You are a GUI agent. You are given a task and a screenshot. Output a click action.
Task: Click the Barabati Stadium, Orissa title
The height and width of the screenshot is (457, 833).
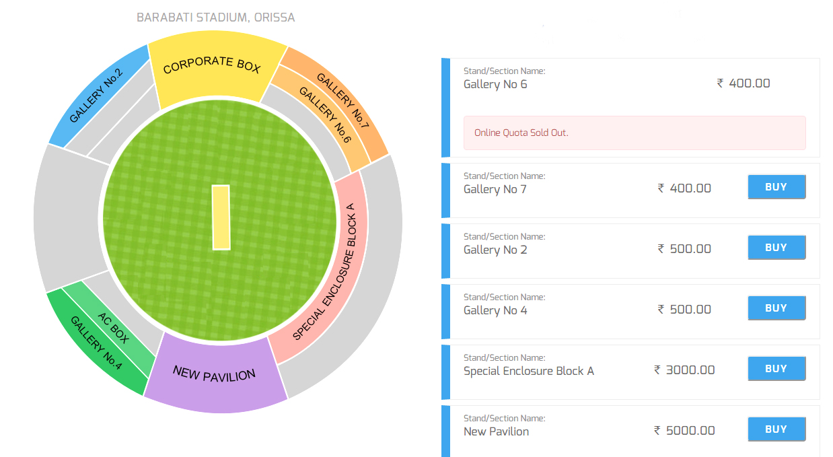coord(215,17)
